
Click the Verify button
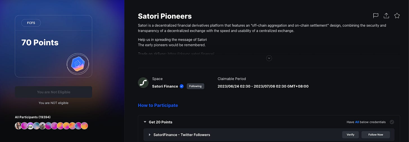(x=350, y=135)
